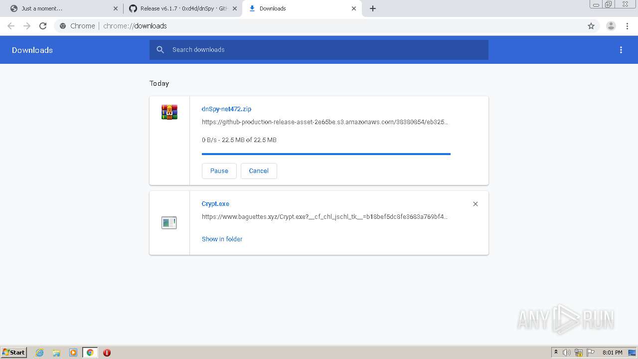Open the Chrome main menu (three dots)
The height and width of the screenshot is (359, 638).
tap(627, 26)
